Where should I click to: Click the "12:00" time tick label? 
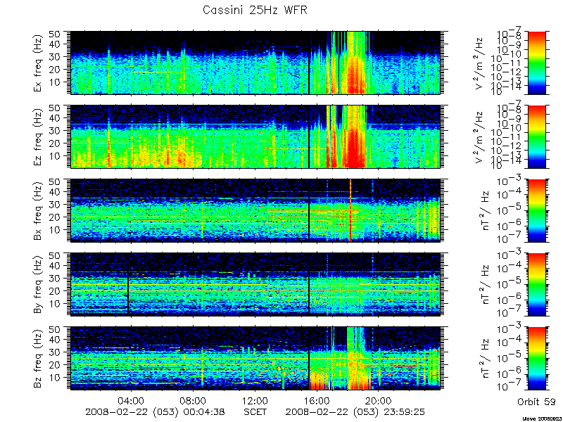pos(255,400)
